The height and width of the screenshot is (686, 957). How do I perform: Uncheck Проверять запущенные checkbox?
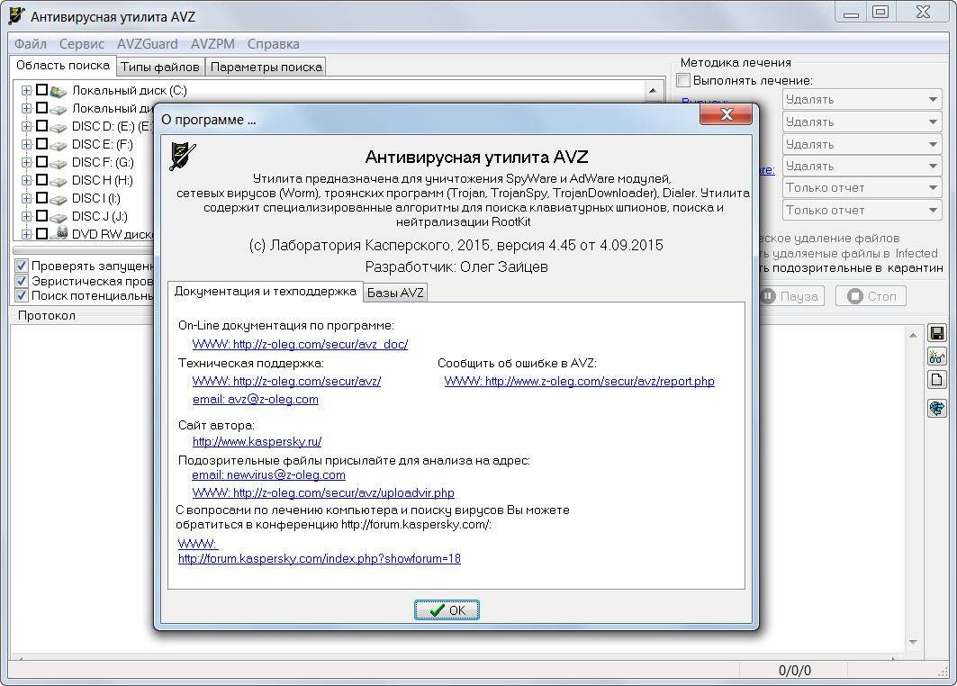22,266
